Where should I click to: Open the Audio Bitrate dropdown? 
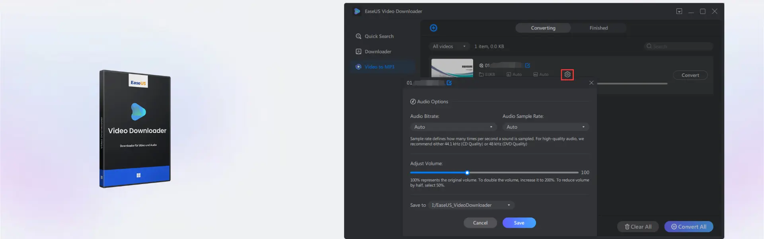pos(454,127)
